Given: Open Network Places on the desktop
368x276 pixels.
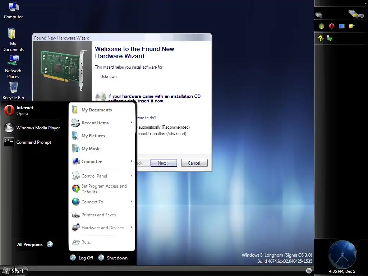Looking at the screenshot, I should point(13,67).
